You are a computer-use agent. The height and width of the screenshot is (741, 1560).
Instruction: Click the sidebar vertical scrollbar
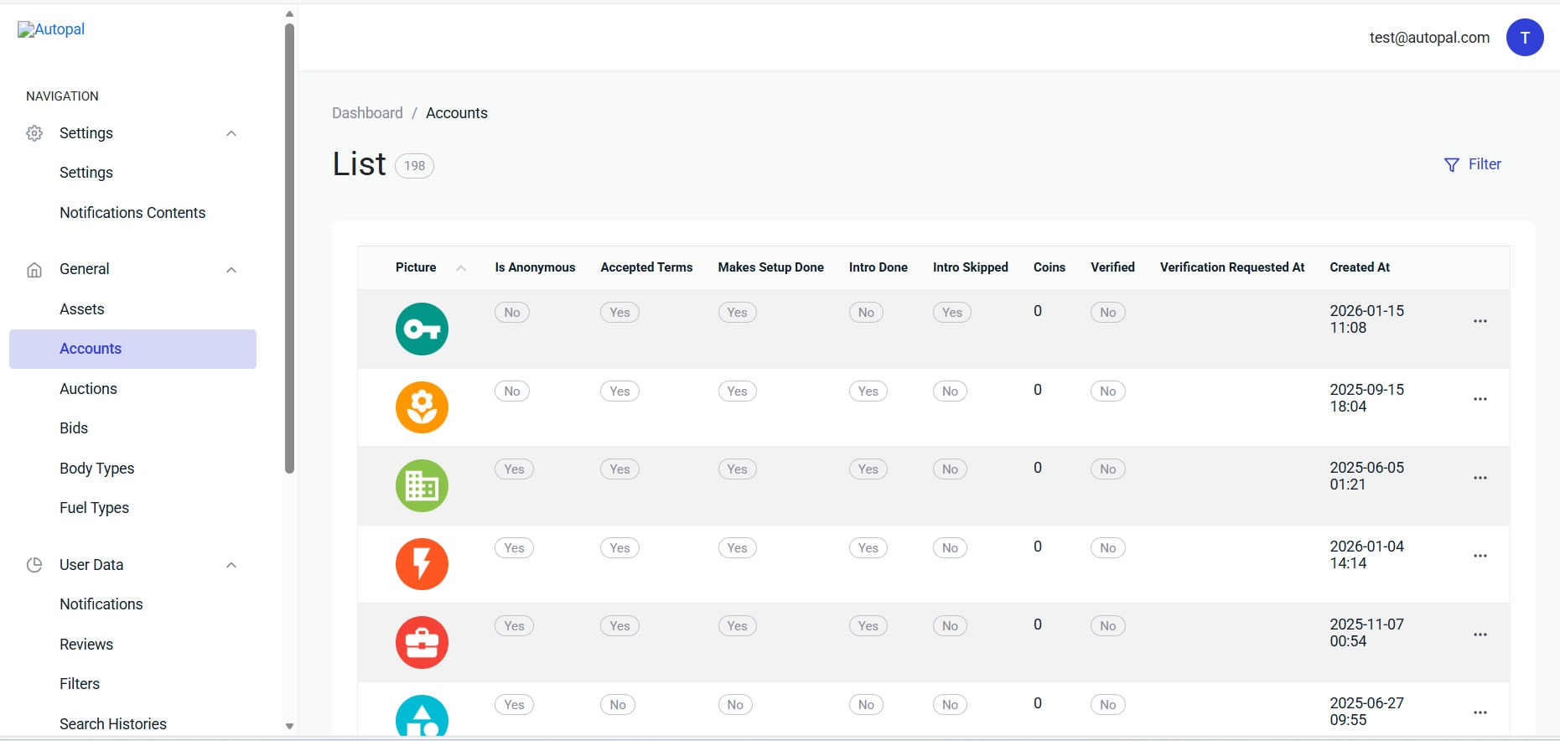289,251
